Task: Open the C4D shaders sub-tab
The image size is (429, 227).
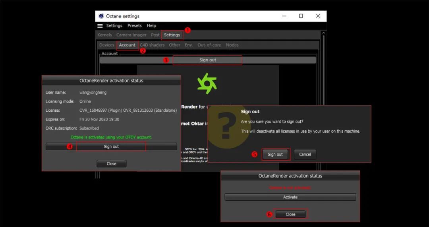Action: (x=152, y=45)
